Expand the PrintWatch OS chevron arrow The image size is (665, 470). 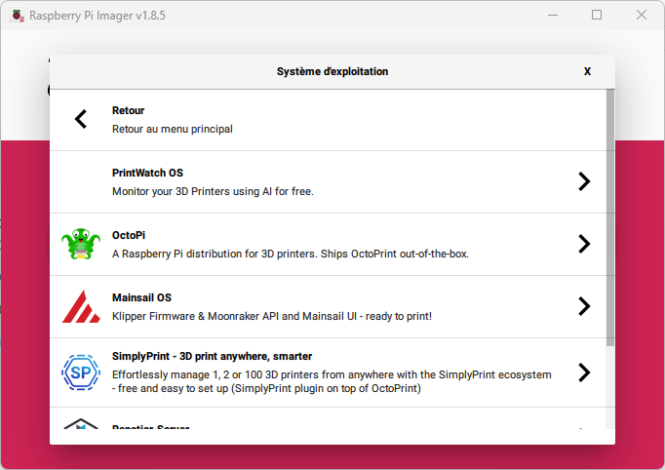click(x=584, y=181)
